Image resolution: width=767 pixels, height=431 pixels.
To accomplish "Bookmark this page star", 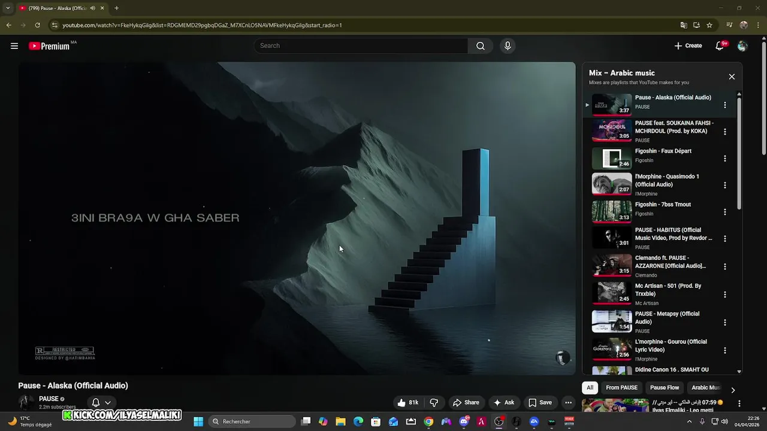I will [x=709, y=25].
